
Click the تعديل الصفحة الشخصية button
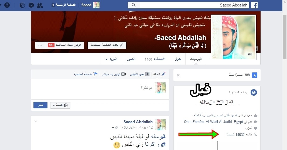tap(107, 45)
